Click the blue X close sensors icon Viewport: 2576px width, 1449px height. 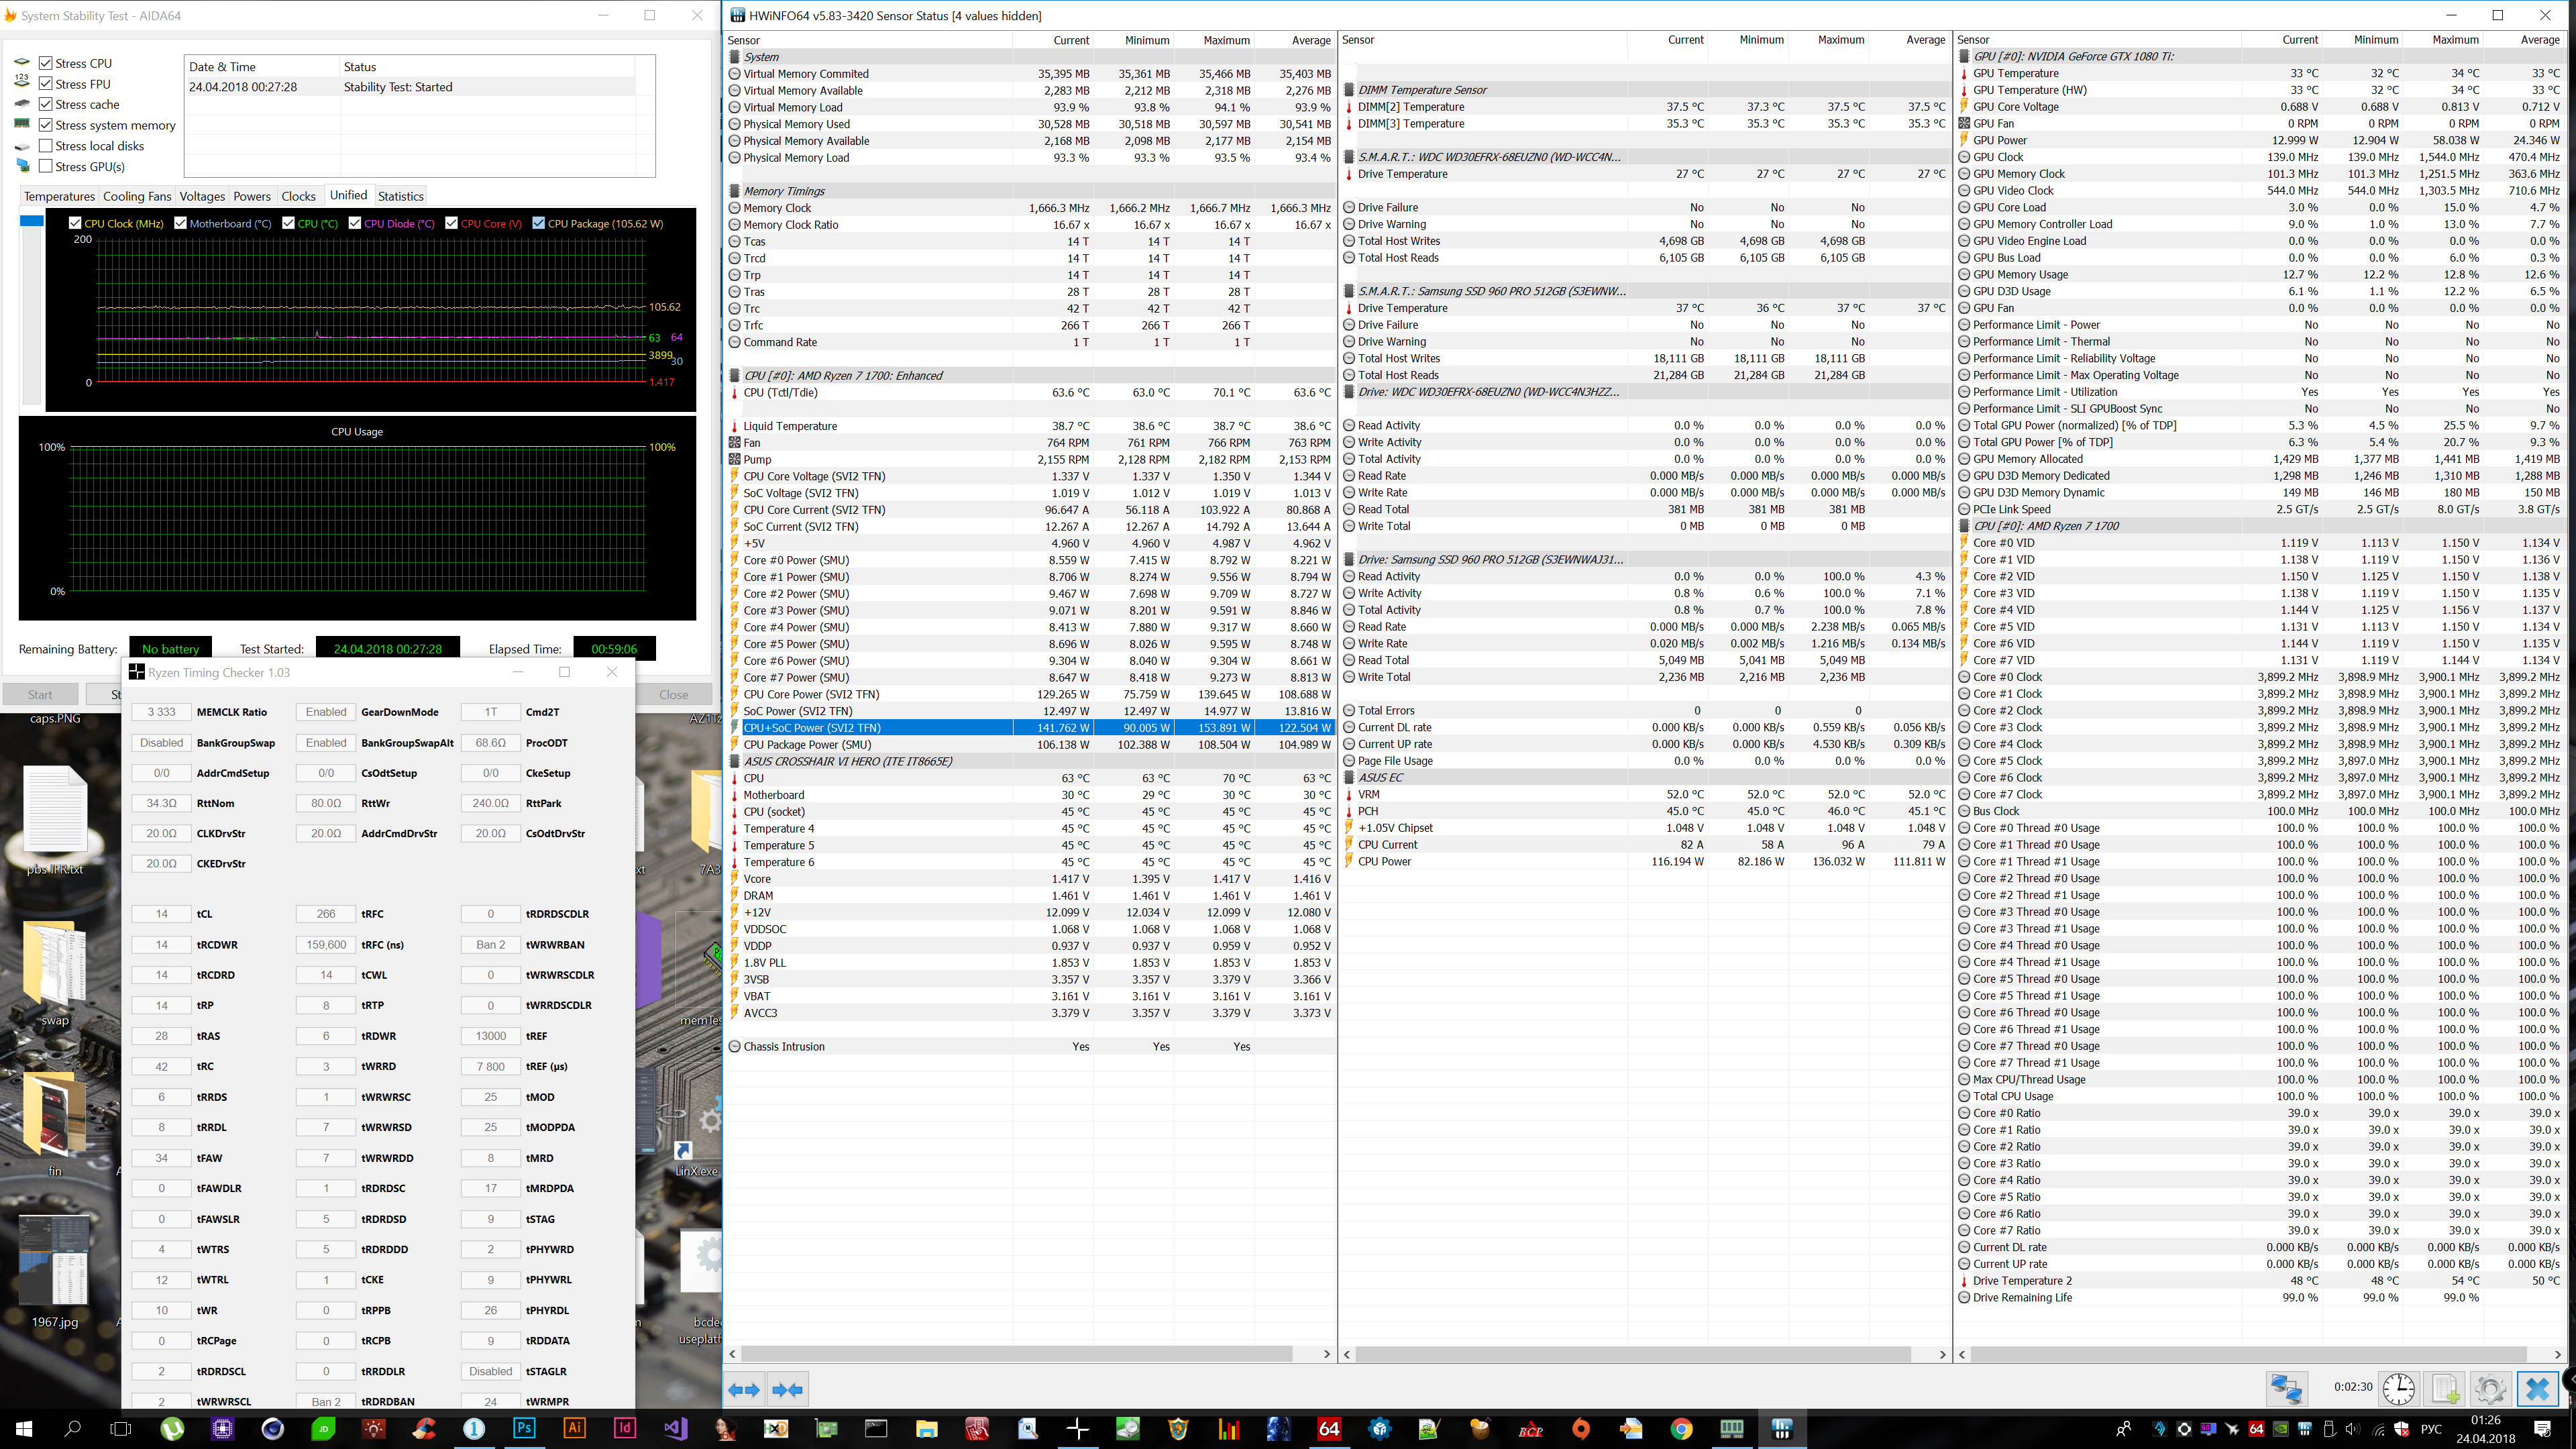coord(2537,1388)
